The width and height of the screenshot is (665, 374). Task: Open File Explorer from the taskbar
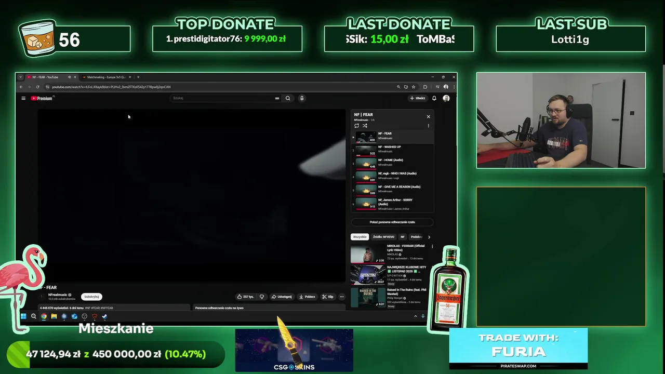point(54,316)
